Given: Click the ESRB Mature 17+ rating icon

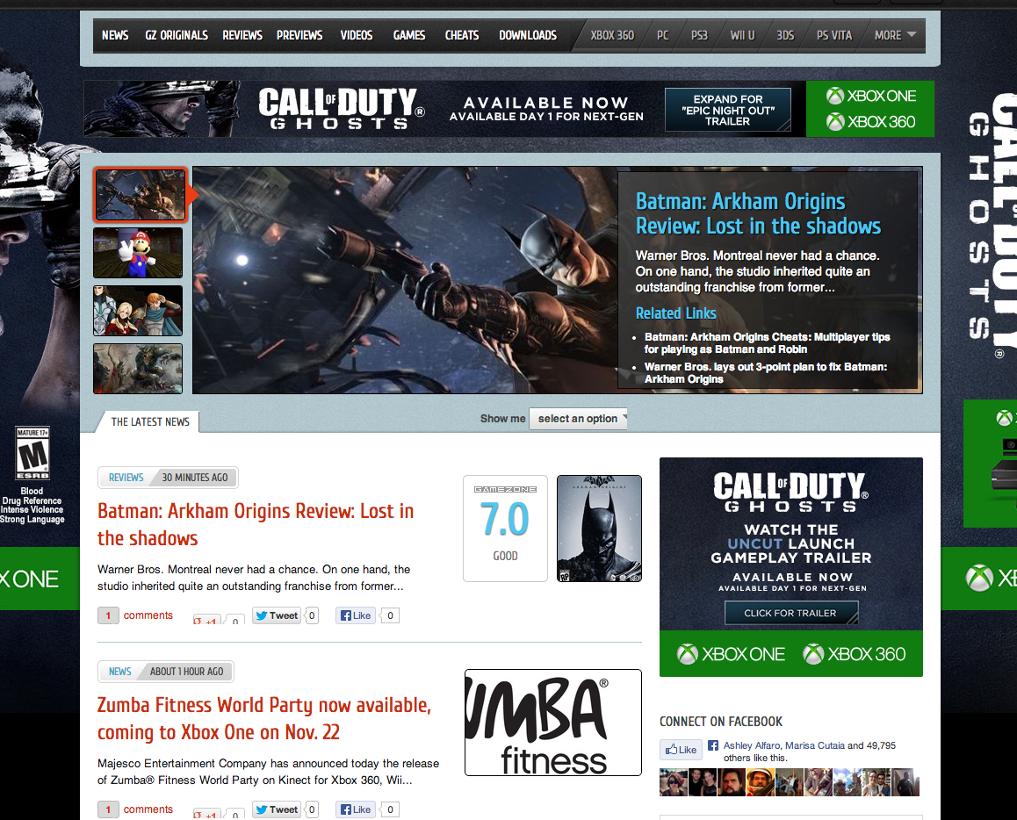Looking at the screenshot, I should tap(32, 452).
